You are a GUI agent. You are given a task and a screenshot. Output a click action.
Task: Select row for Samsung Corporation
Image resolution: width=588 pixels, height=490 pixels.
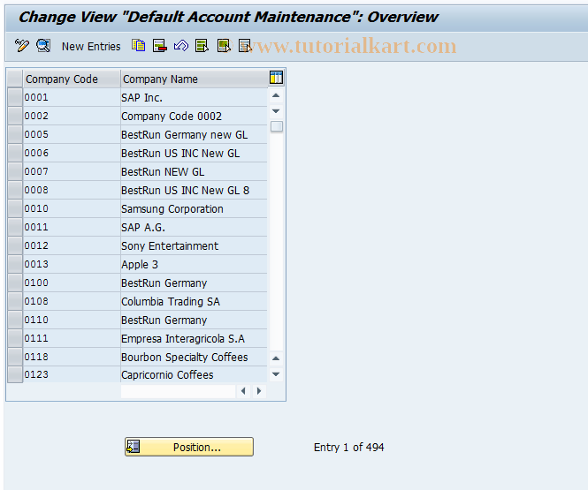pyautogui.click(x=15, y=208)
